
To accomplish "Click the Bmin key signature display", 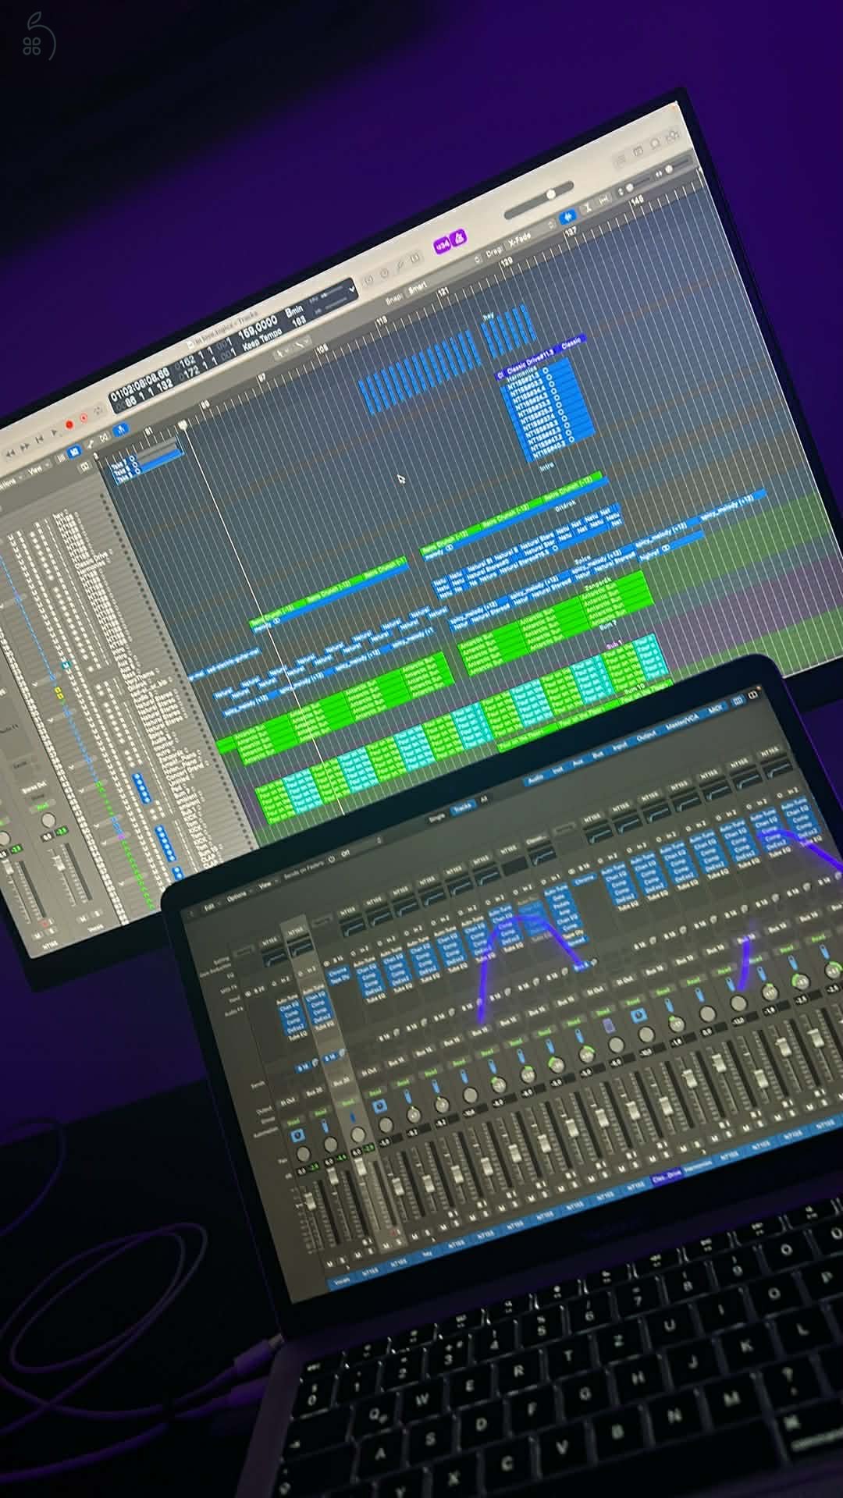I will coord(293,311).
